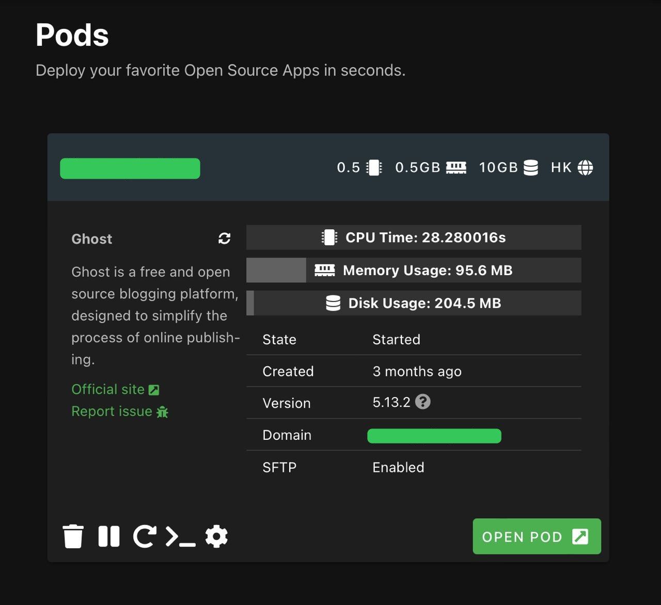Click the RAM icon beside 0.5GB
Screen dimensions: 661x605
pos(456,168)
